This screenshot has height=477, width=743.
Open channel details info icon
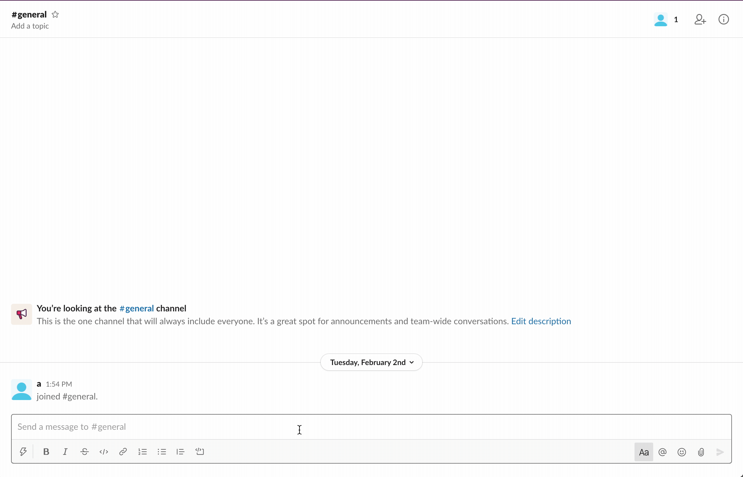coord(723,20)
